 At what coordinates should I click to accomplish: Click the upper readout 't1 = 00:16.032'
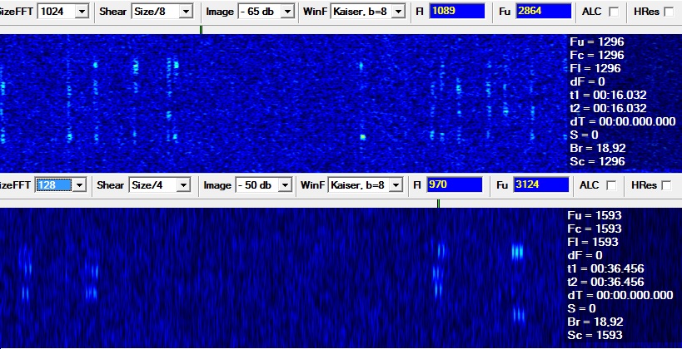tap(608, 95)
